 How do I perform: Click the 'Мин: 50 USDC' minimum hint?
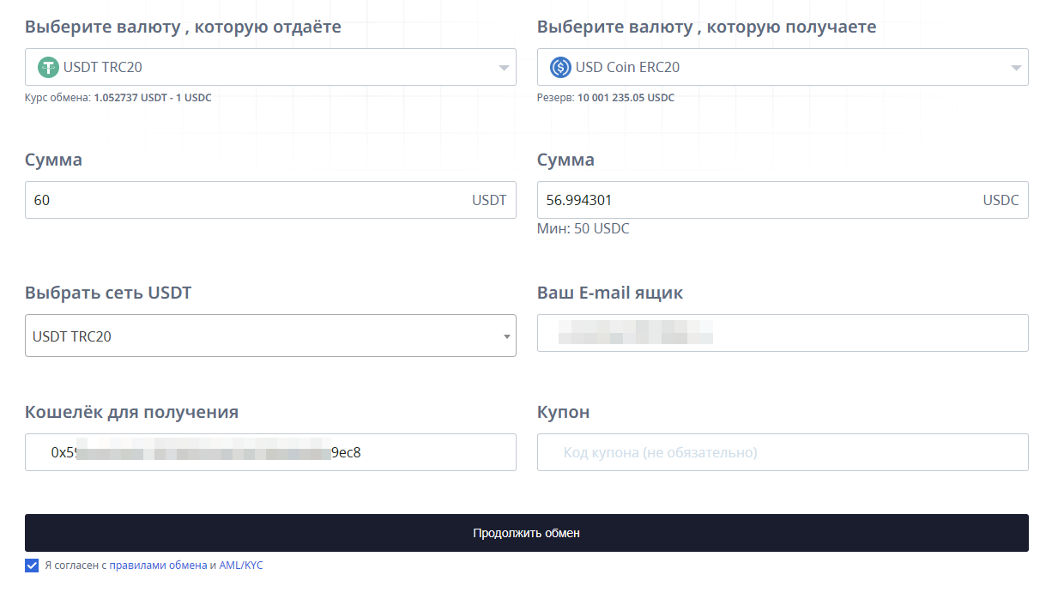pyautogui.click(x=583, y=229)
